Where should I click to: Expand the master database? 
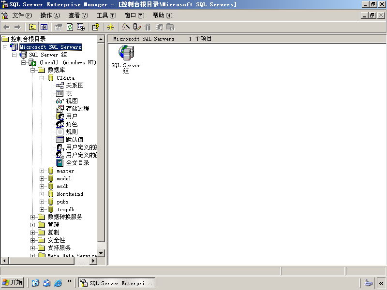point(42,171)
